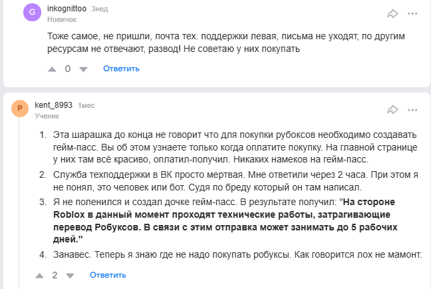
Task: Reply to inkognittoo via Ответить
Action: (x=121, y=69)
